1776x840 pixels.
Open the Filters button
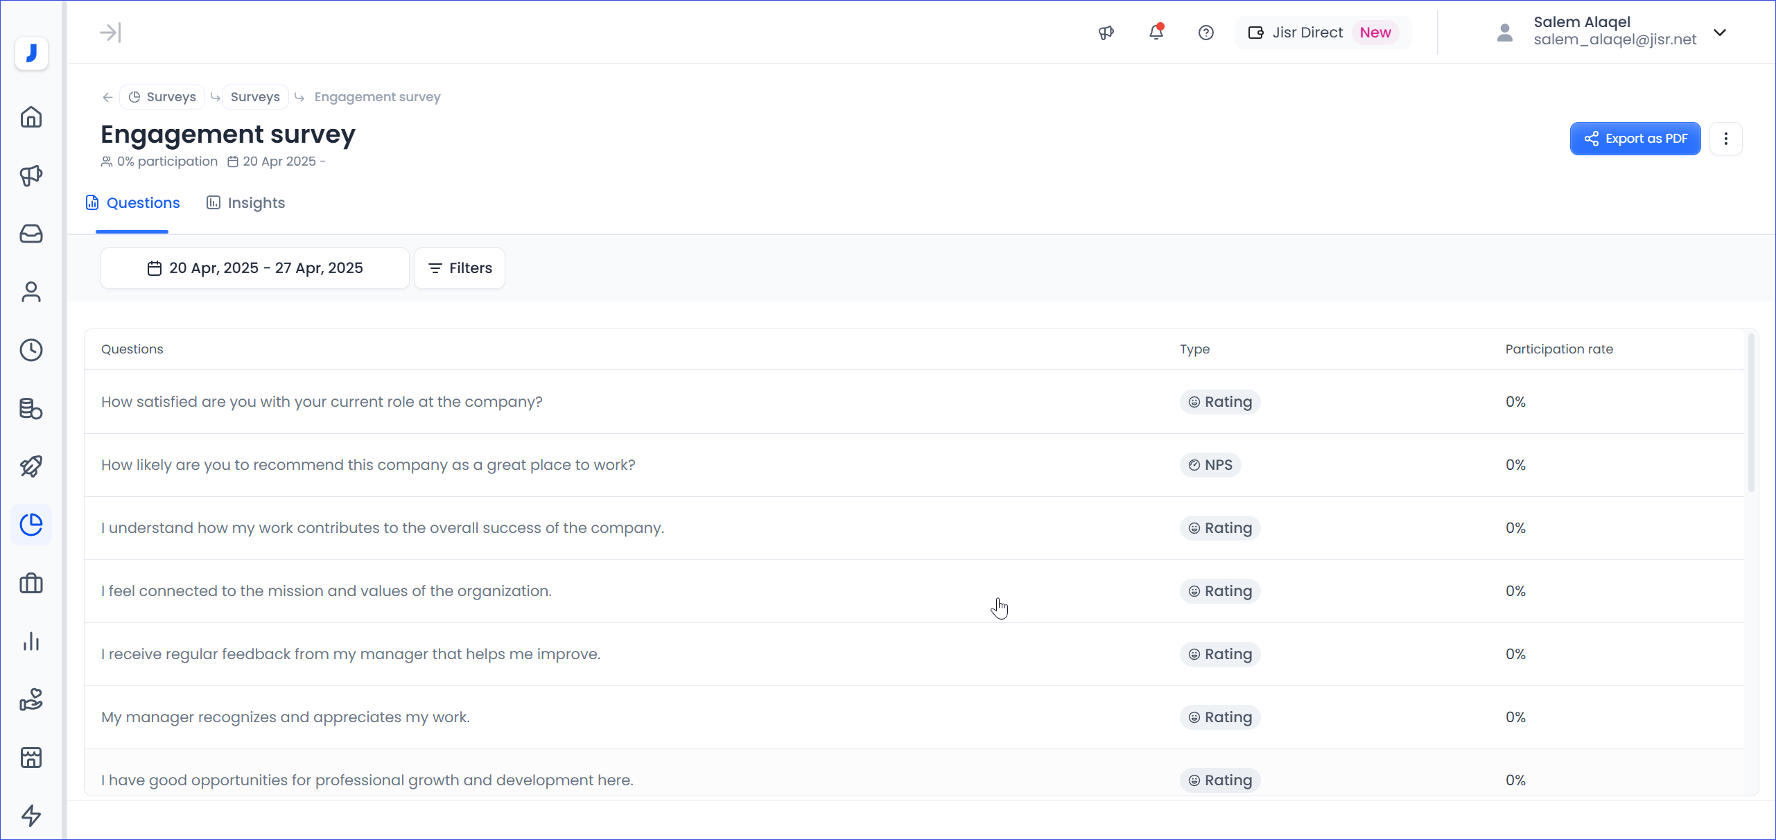coord(460,268)
